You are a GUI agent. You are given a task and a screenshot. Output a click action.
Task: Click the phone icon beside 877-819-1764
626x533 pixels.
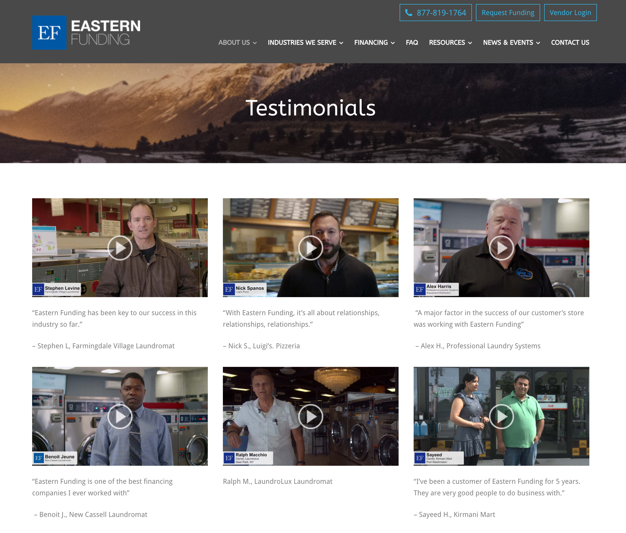pyautogui.click(x=408, y=13)
